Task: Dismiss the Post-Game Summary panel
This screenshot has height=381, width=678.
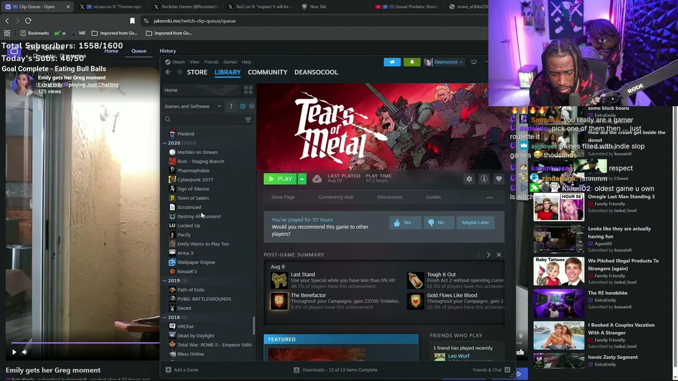Action: [499, 255]
